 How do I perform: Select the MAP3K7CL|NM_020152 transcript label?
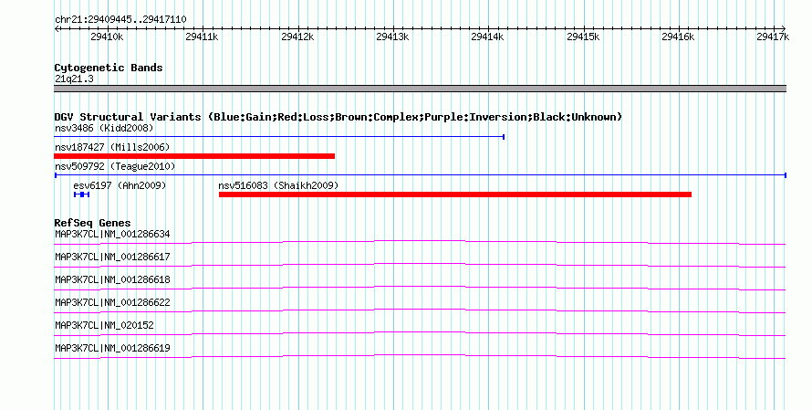104,325
